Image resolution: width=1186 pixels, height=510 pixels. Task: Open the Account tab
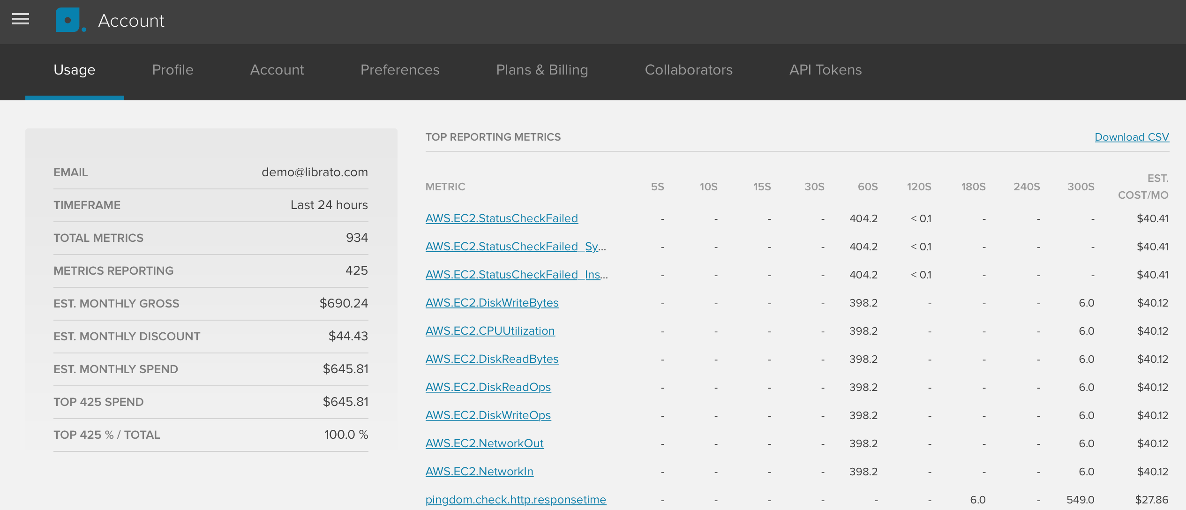tap(277, 70)
